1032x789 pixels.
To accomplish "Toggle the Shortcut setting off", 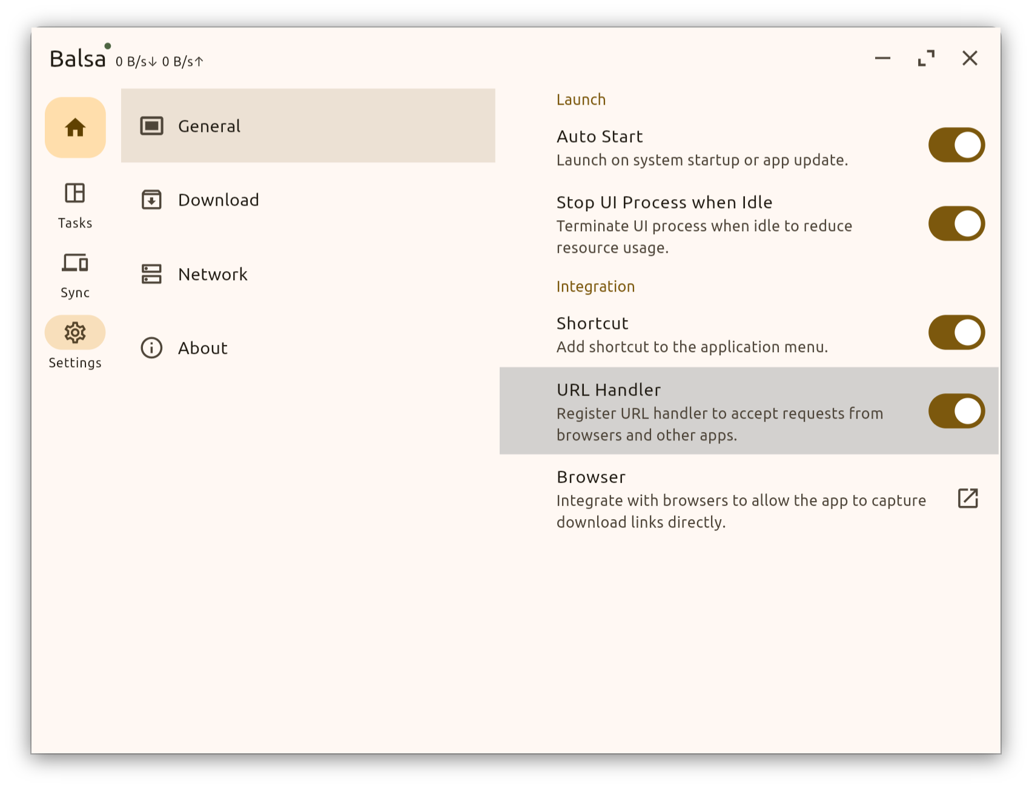I will click(x=956, y=332).
